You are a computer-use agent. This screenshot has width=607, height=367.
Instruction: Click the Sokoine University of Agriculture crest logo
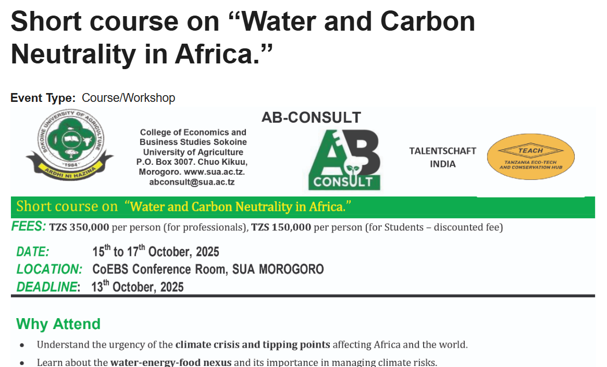point(69,143)
